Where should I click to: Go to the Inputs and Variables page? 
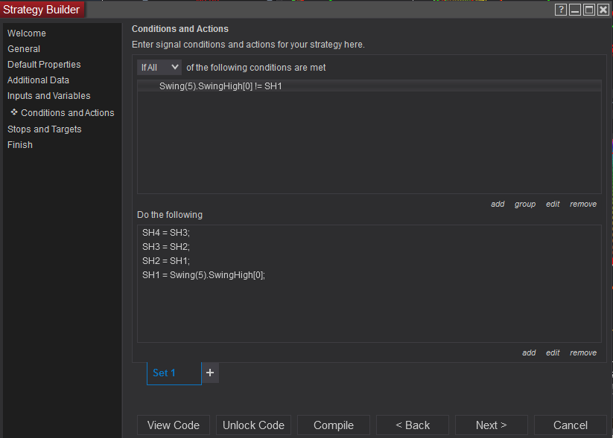pyautogui.click(x=48, y=96)
